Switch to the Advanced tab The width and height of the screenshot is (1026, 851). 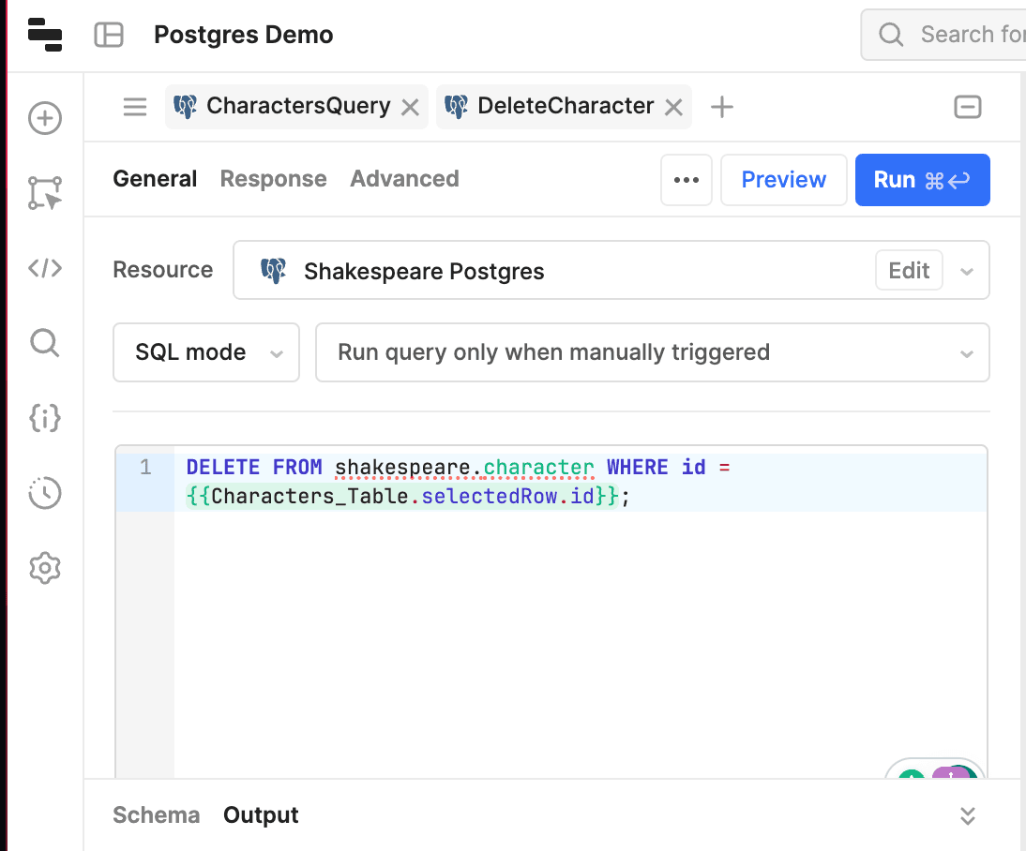tap(404, 179)
